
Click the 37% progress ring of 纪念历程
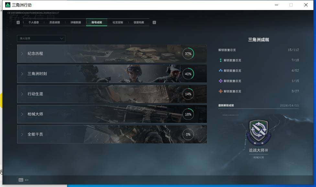point(188,54)
